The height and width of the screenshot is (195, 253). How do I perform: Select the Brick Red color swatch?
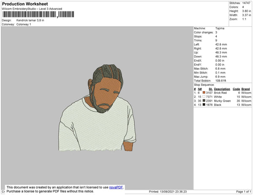point(204,92)
